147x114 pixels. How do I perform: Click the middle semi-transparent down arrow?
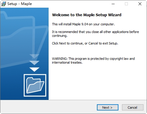pos(34,63)
